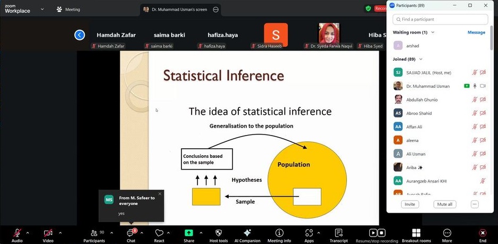Select arshad in waiting room
Image resolution: width=498 pixels, height=244 pixels.
(x=440, y=46)
